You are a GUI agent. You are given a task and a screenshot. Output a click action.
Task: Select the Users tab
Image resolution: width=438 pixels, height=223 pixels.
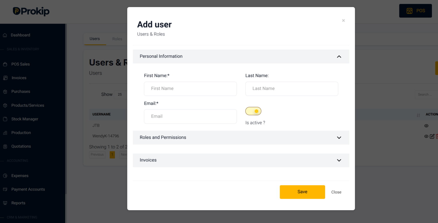pos(95,39)
